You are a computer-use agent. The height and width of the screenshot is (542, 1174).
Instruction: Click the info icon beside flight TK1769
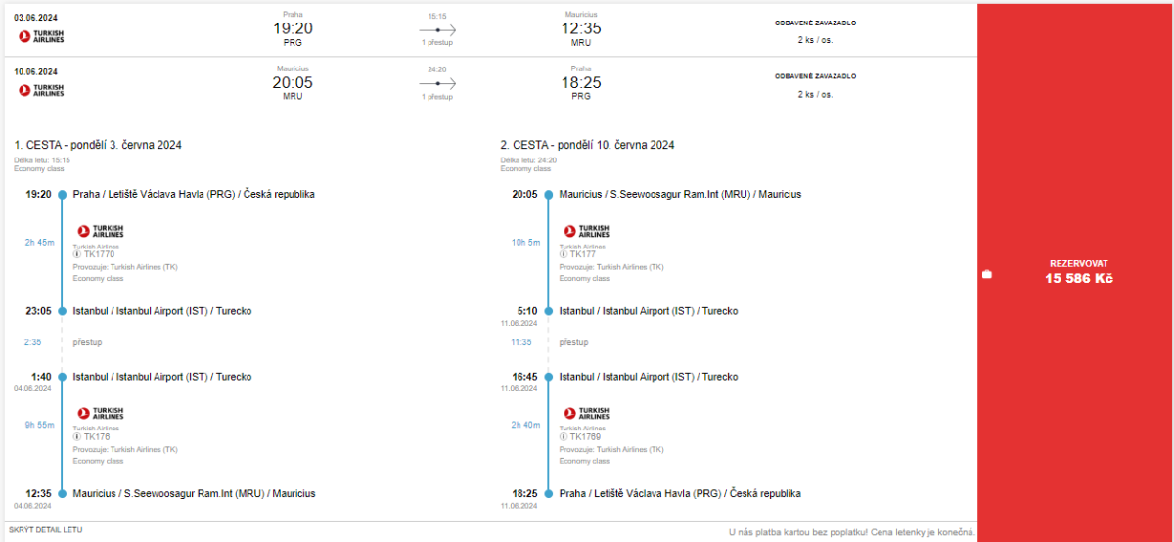pyautogui.click(x=564, y=436)
